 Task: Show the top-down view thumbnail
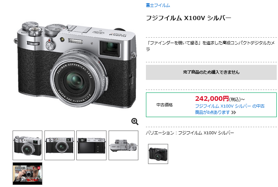click(123, 146)
